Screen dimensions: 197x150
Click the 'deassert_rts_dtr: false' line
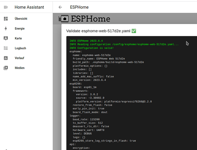pyautogui.click(x=91, y=126)
